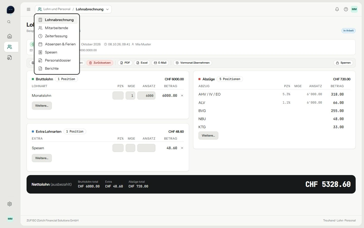Click the net total 'CHF 5328.60'
Image resolution: width=364 pixels, height=228 pixels.
click(328, 184)
